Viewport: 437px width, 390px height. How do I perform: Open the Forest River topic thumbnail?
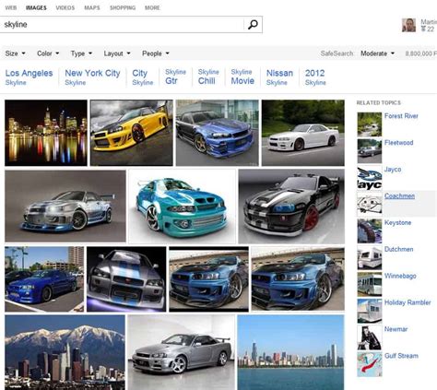click(x=370, y=124)
